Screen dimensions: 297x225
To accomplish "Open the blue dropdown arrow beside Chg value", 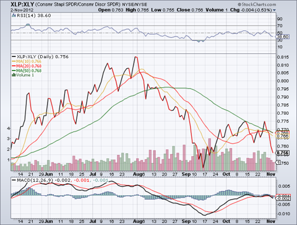I will point(274,10).
